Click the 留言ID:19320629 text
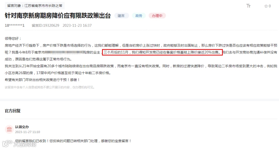Screen dimensions: 279x149 click(x=45, y=25)
